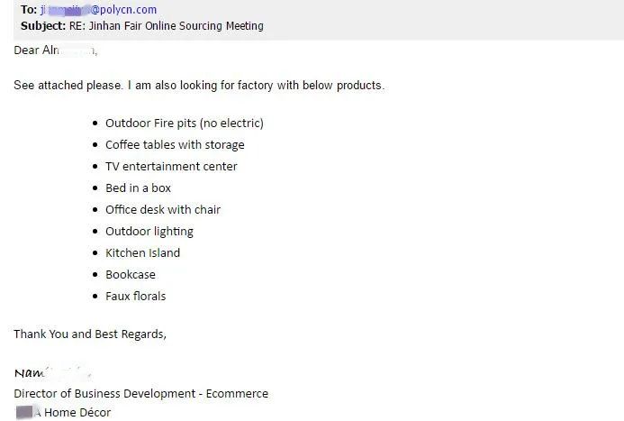Click the 'To:' field label
This screenshot has height=421, width=624.
tap(29, 10)
